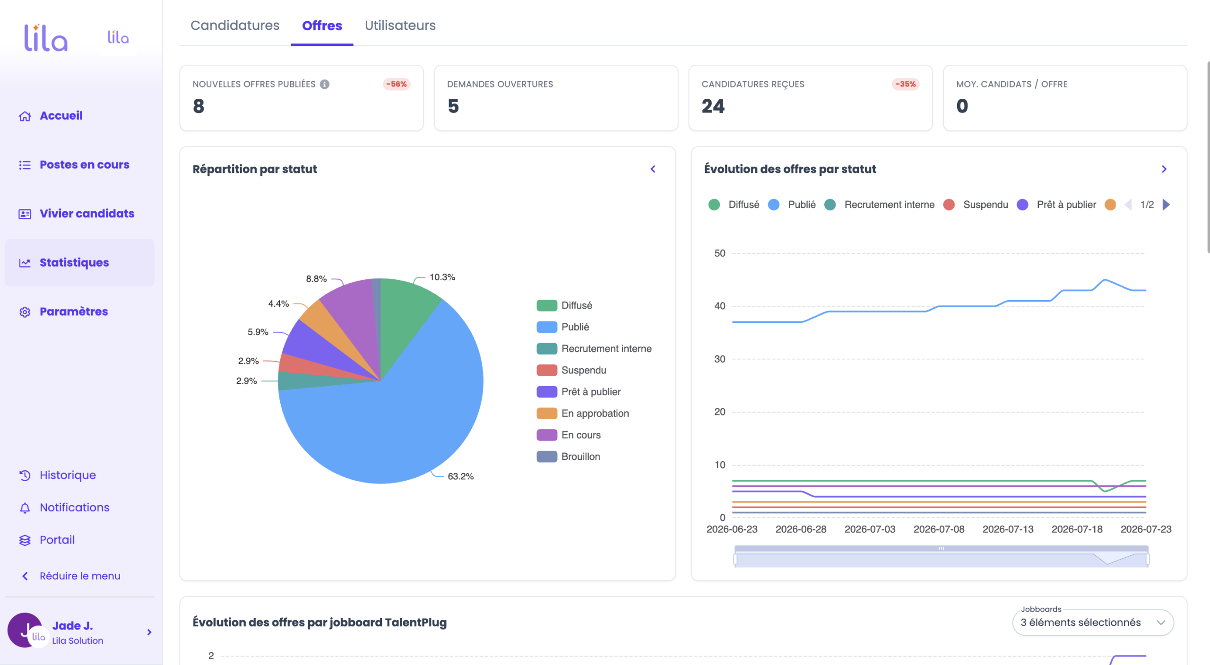
Task: Click Lila Solution company label
Action: click(78, 640)
